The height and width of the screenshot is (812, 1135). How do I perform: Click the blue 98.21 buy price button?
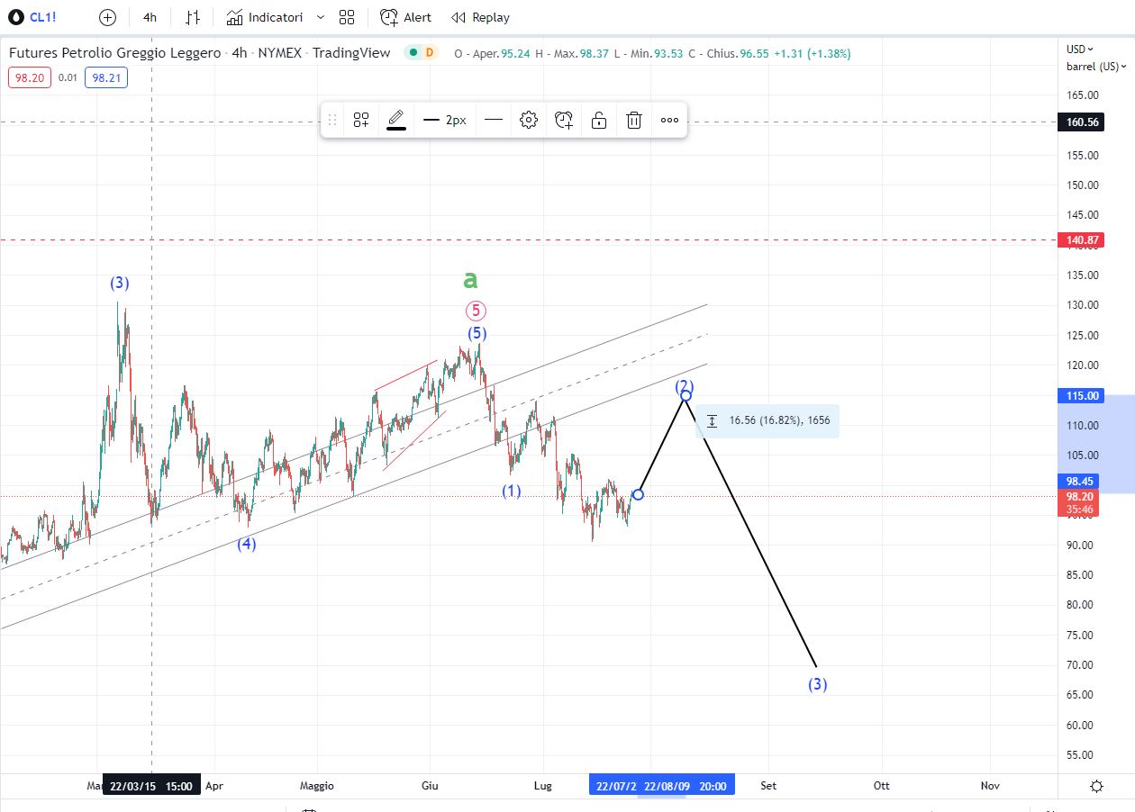106,78
